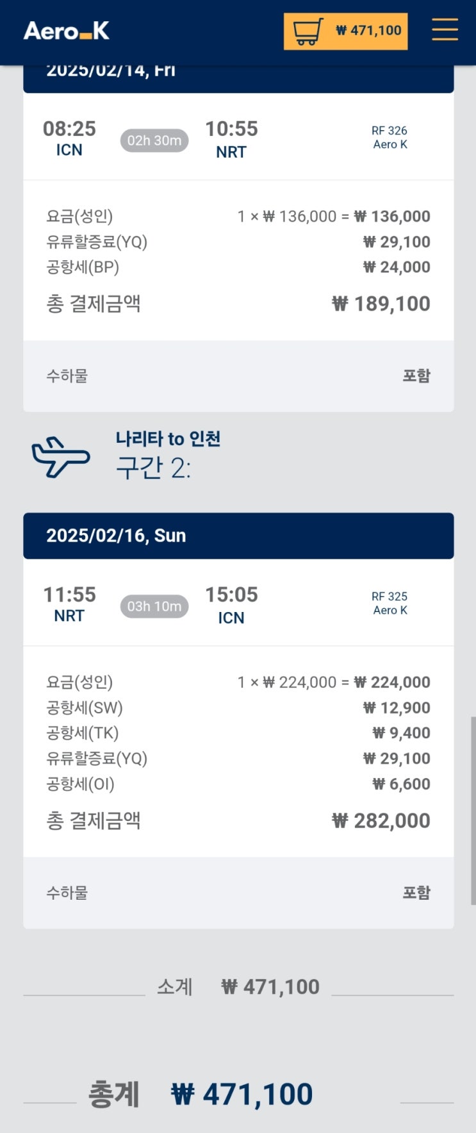476x1133 pixels.
Task: Click the 유류할증료(YQ) row of the NRT–ICN flight
Action: (238, 759)
